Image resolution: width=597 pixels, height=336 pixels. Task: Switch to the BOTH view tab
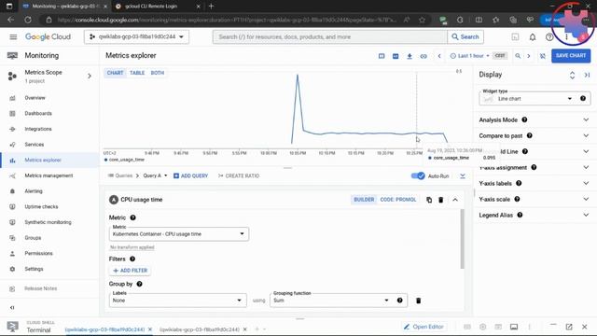[158, 73]
